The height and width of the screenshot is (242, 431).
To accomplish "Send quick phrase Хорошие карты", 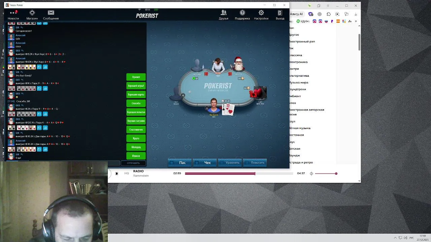I will tap(136, 94).
